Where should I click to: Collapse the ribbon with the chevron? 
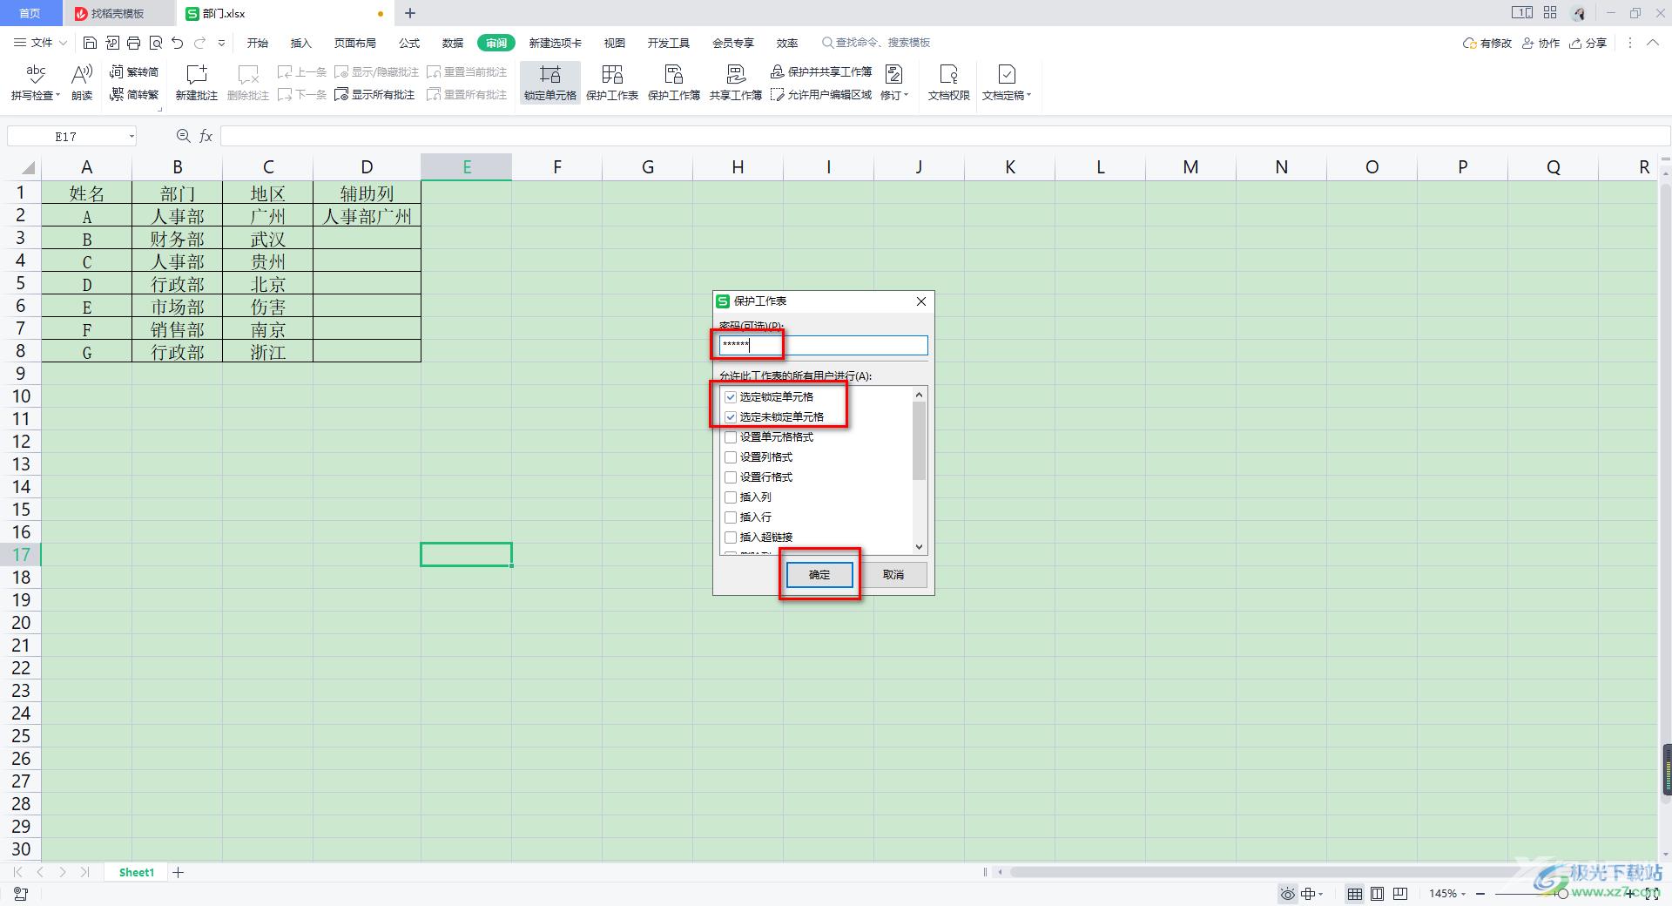click(1653, 43)
